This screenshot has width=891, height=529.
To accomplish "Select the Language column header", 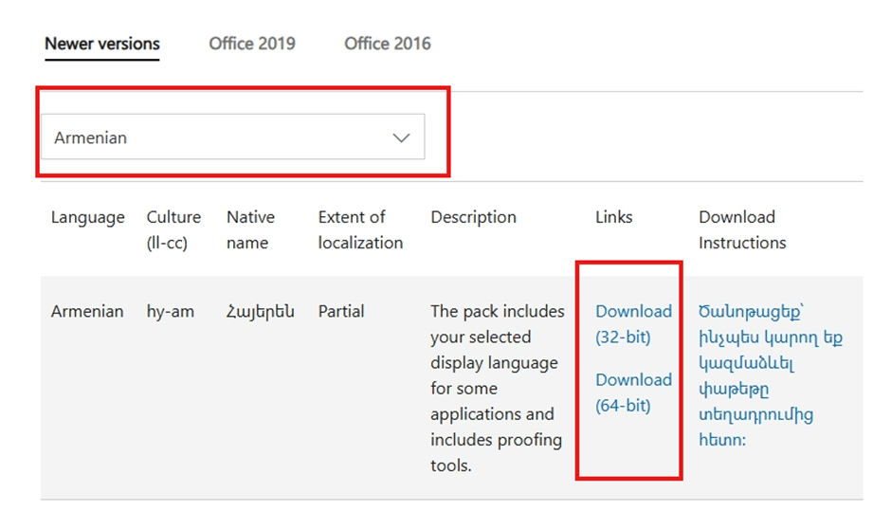I will (87, 217).
